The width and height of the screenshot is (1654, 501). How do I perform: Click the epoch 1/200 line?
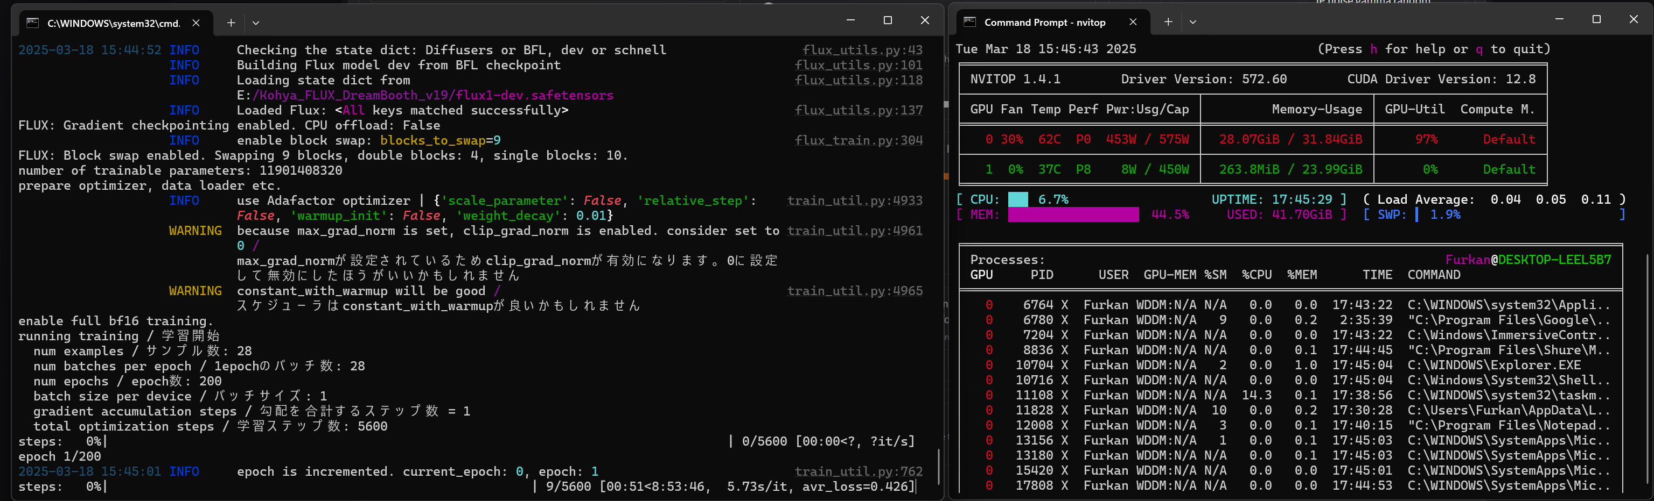point(60,456)
